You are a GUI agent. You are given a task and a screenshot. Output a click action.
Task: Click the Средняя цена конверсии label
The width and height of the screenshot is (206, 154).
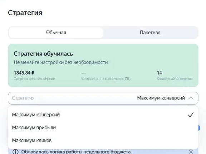pyautogui.click(x=34, y=79)
